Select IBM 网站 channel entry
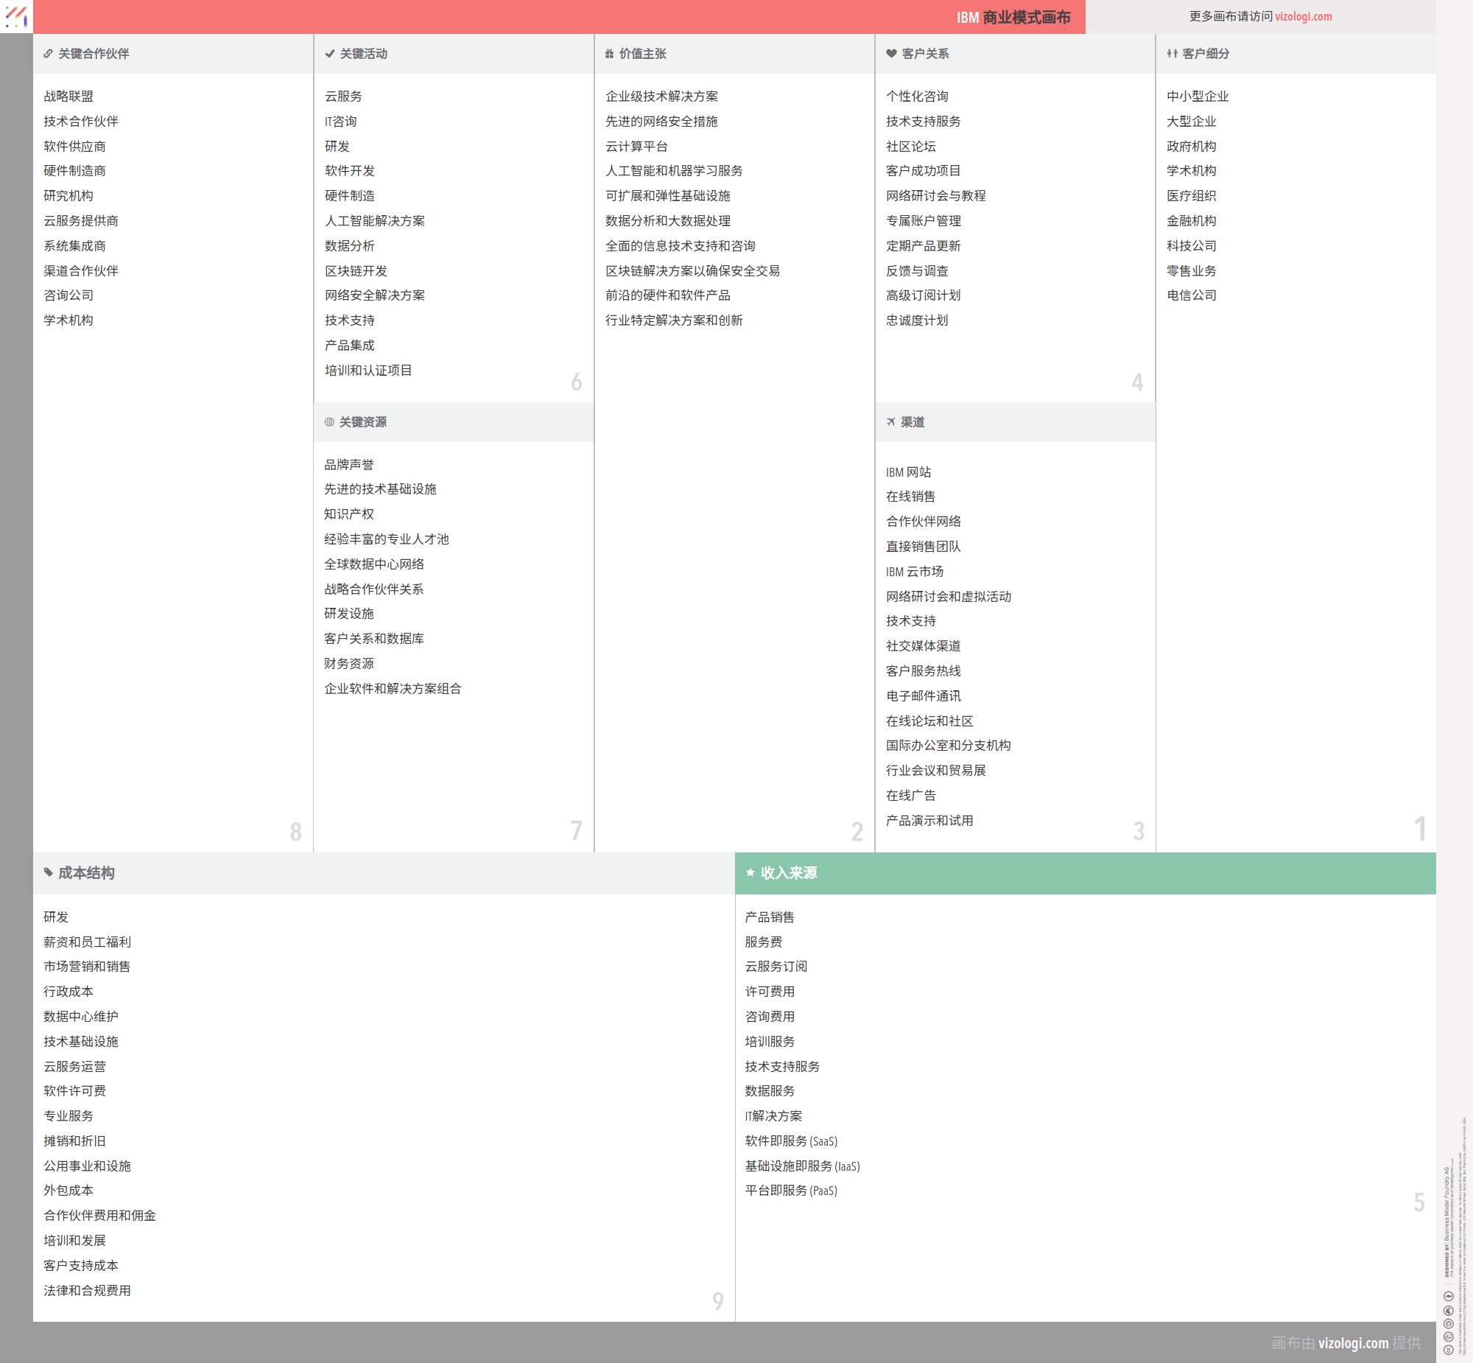 907,472
